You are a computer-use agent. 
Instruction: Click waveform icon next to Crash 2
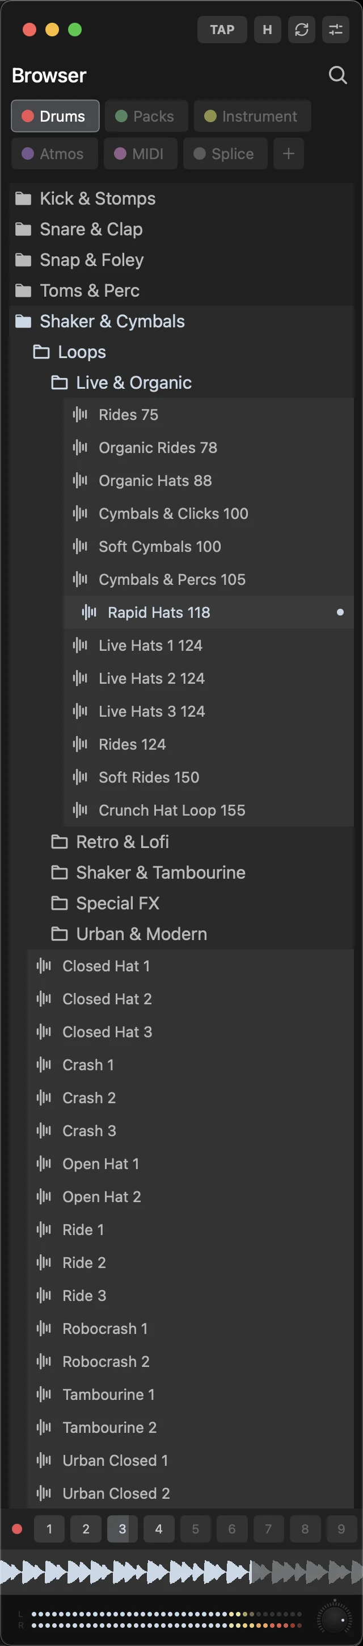click(x=44, y=1098)
